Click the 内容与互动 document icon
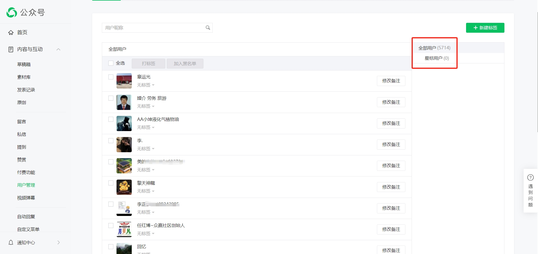Viewport: 538px width, 254px height. point(11,49)
